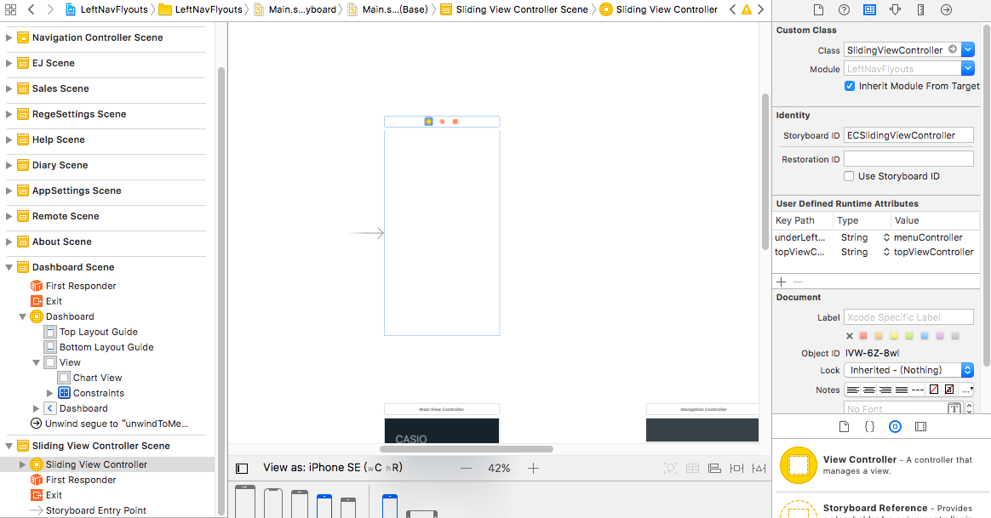Viewport: 991px width, 518px height.
Task: Open the Lock dropdown menu
Action: [x=967, y=370]
